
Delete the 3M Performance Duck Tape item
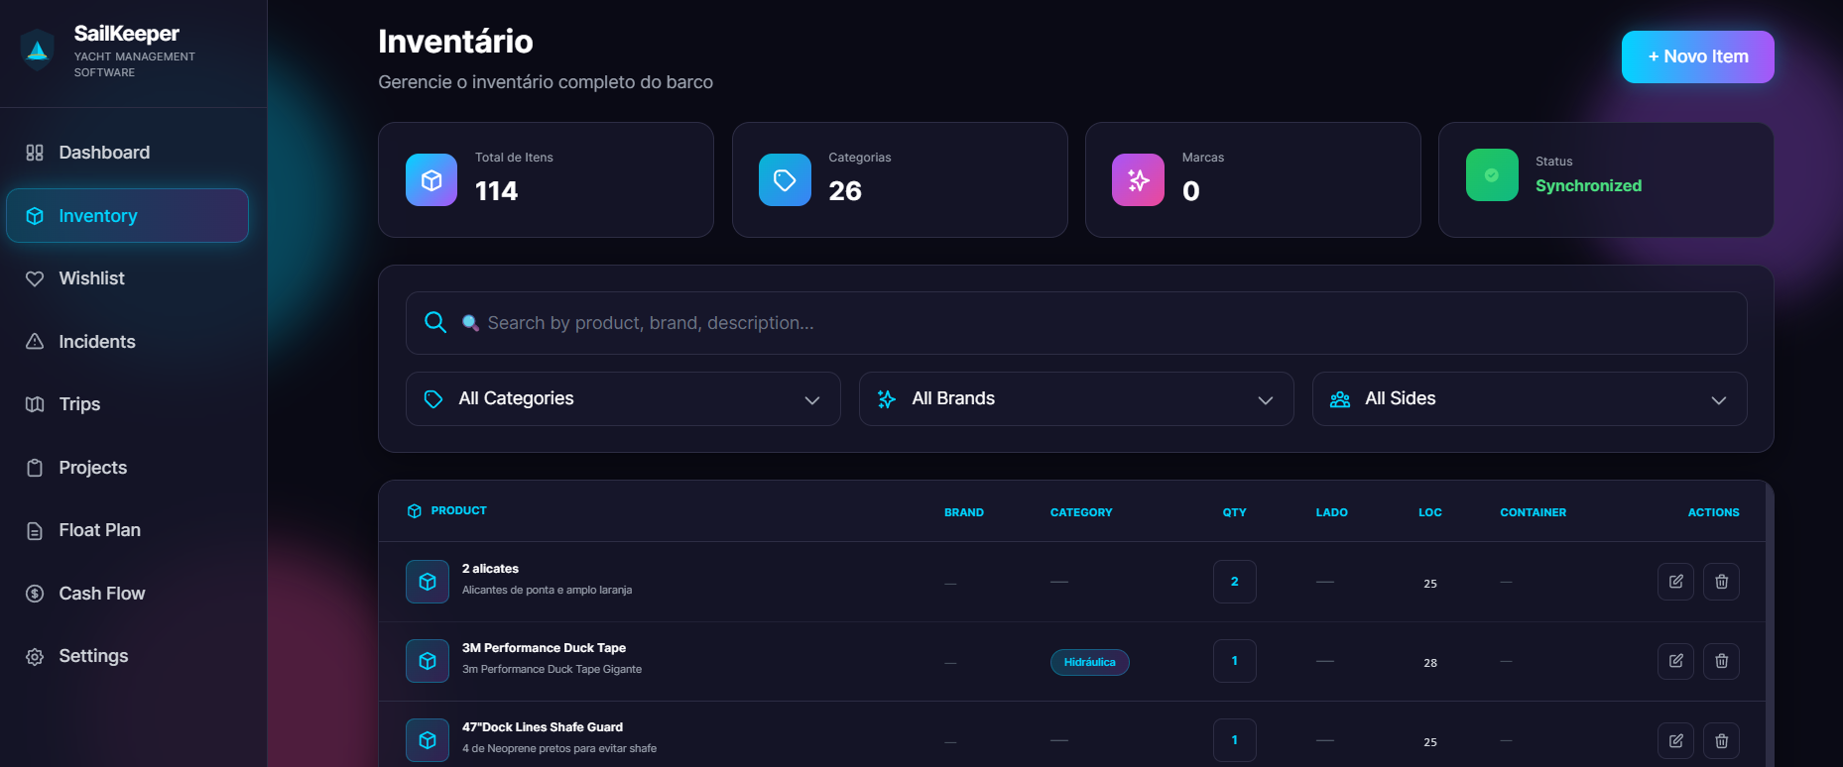(1721, 661)
